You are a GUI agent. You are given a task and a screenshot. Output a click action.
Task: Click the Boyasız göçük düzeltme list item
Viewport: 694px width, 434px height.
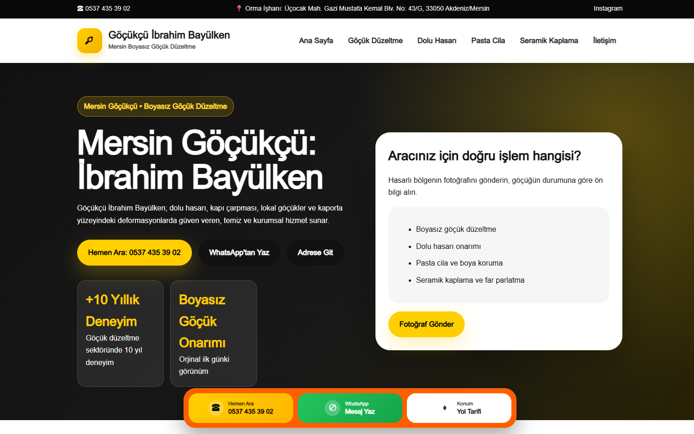point(456,229)
